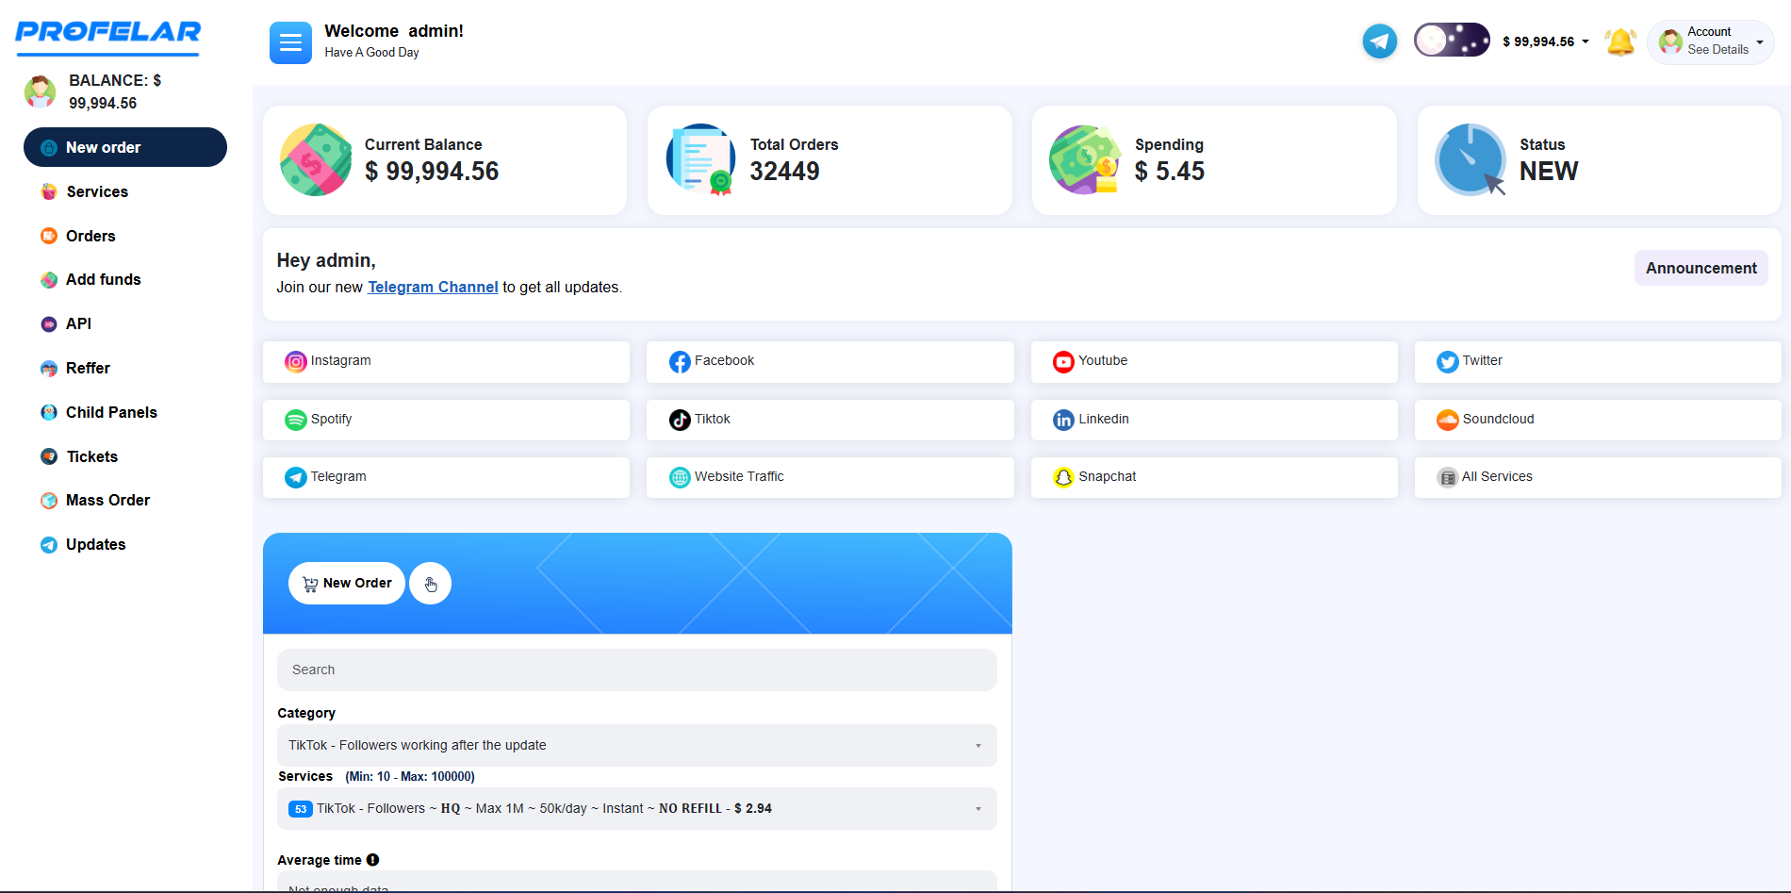Image resolution: width=1791 pixels, height=893 pixels.
Task: Click the Spending $ 5.45 value
Action: 1170,172
